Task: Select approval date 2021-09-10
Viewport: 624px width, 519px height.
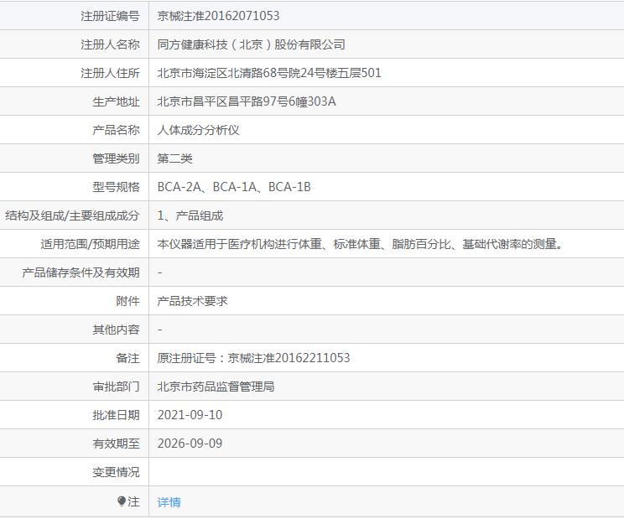Action: 190,415
